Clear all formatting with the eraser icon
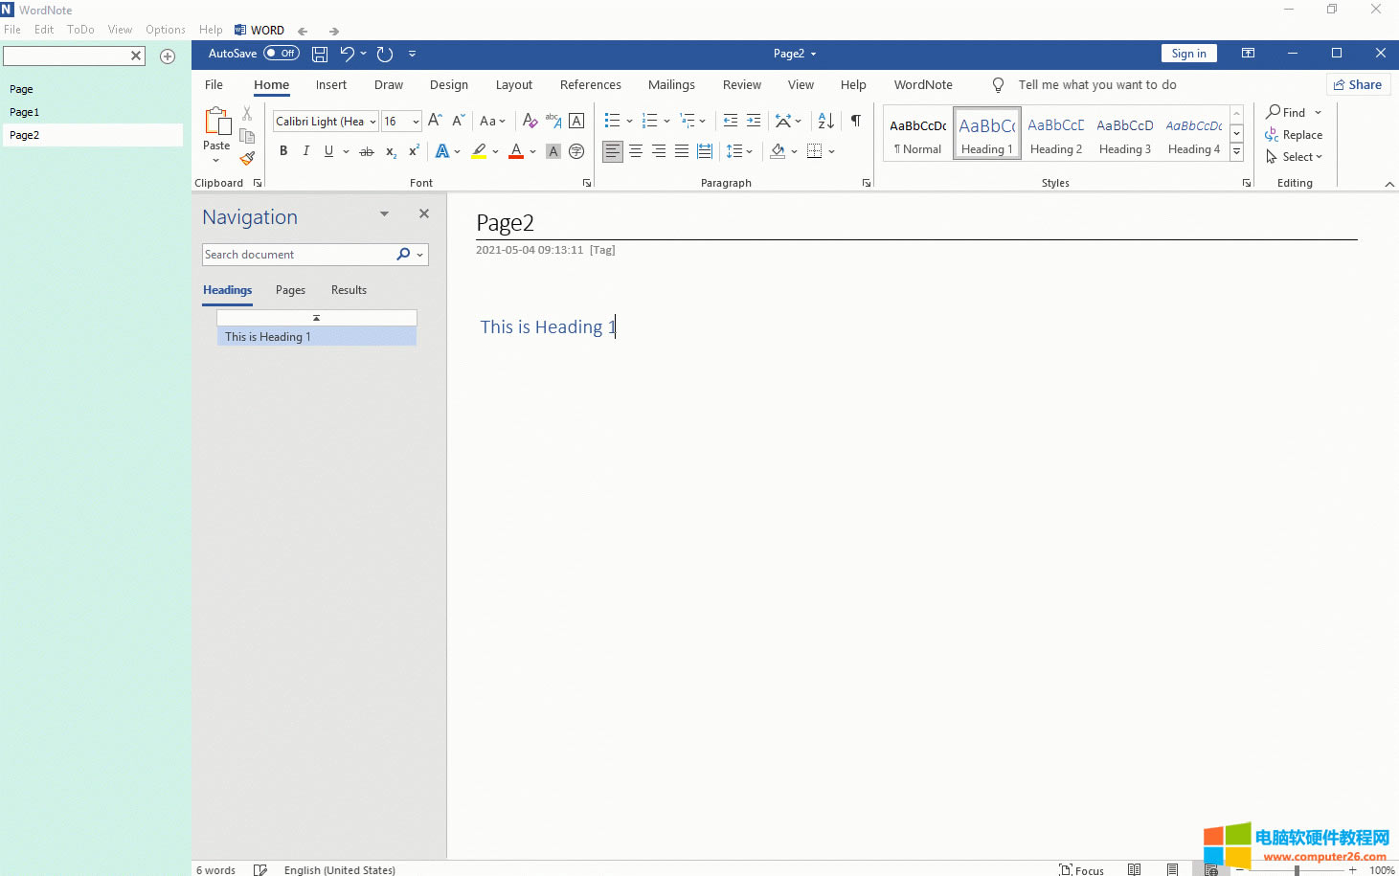 click(530, 121)
